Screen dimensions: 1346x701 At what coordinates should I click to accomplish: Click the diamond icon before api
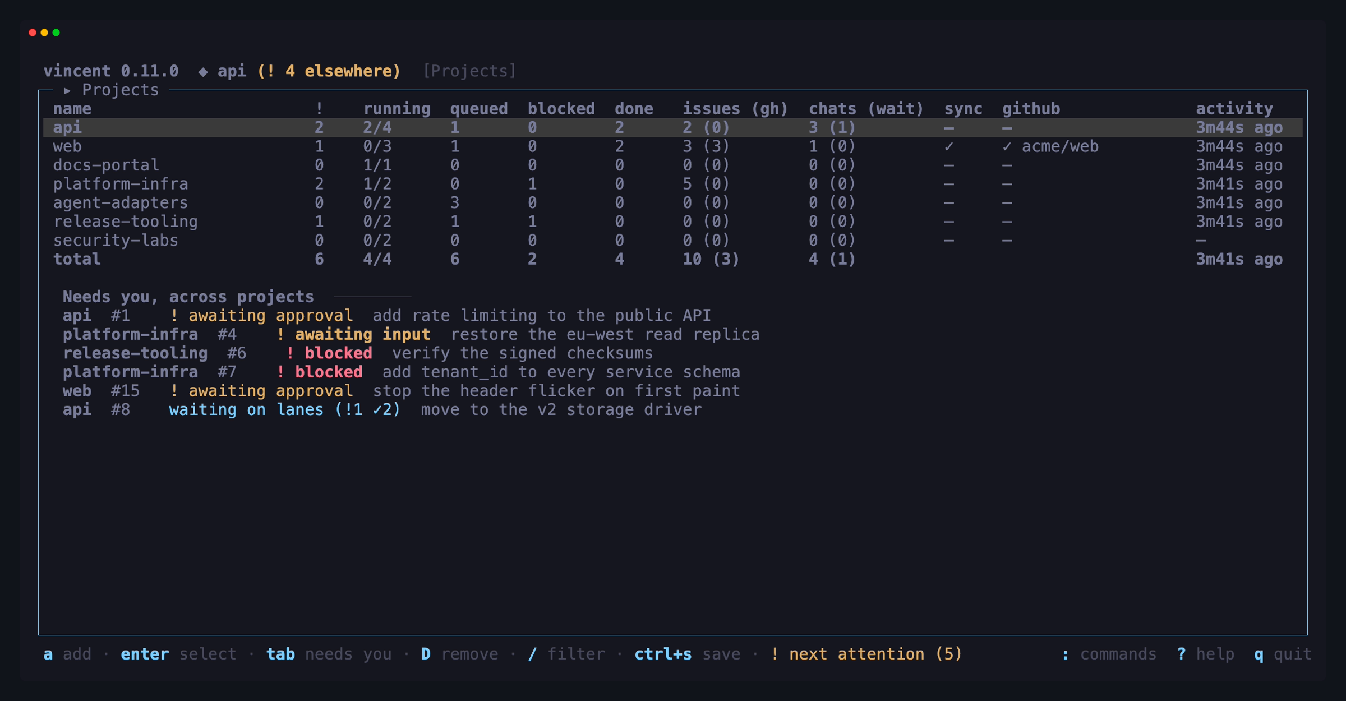pos(203,72)
